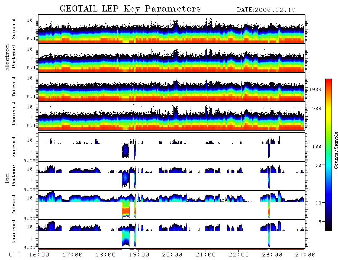Click the "19:00" time tick label
The width and height of the screenshot is (338, 260).
point(139,255)
